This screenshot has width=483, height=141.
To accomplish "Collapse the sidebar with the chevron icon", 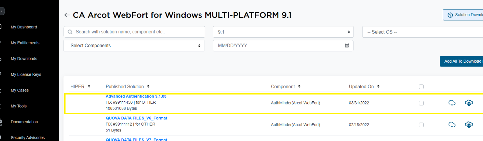I will pos(2,11).
